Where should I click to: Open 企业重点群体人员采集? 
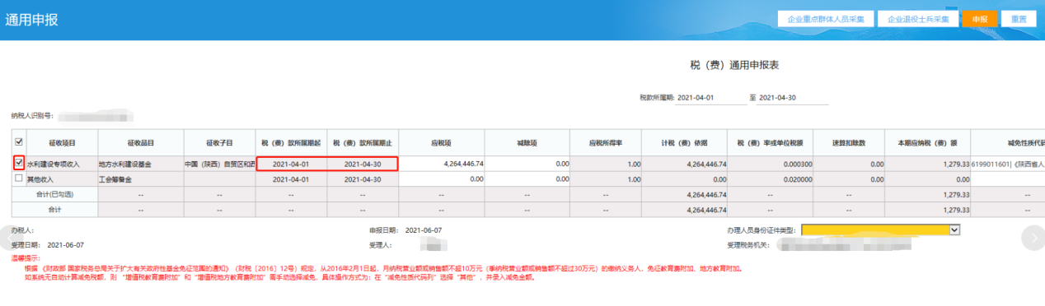point(825,19)
